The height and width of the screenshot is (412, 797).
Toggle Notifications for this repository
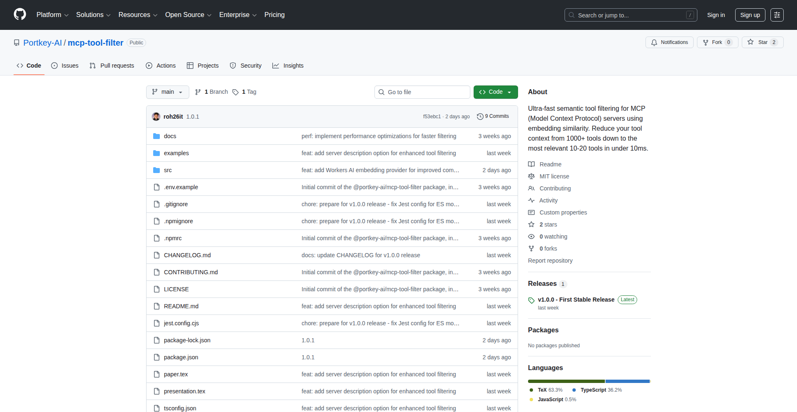[669, 42]
